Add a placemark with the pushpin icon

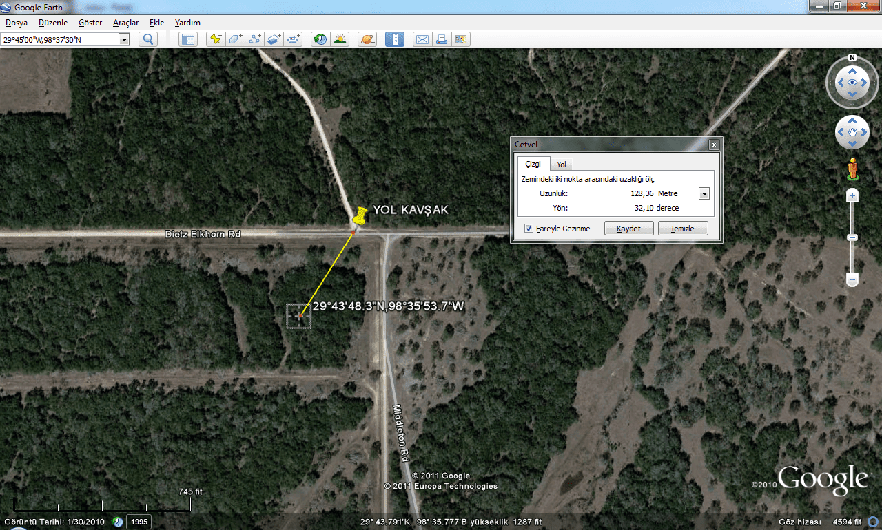click(216, 39)
